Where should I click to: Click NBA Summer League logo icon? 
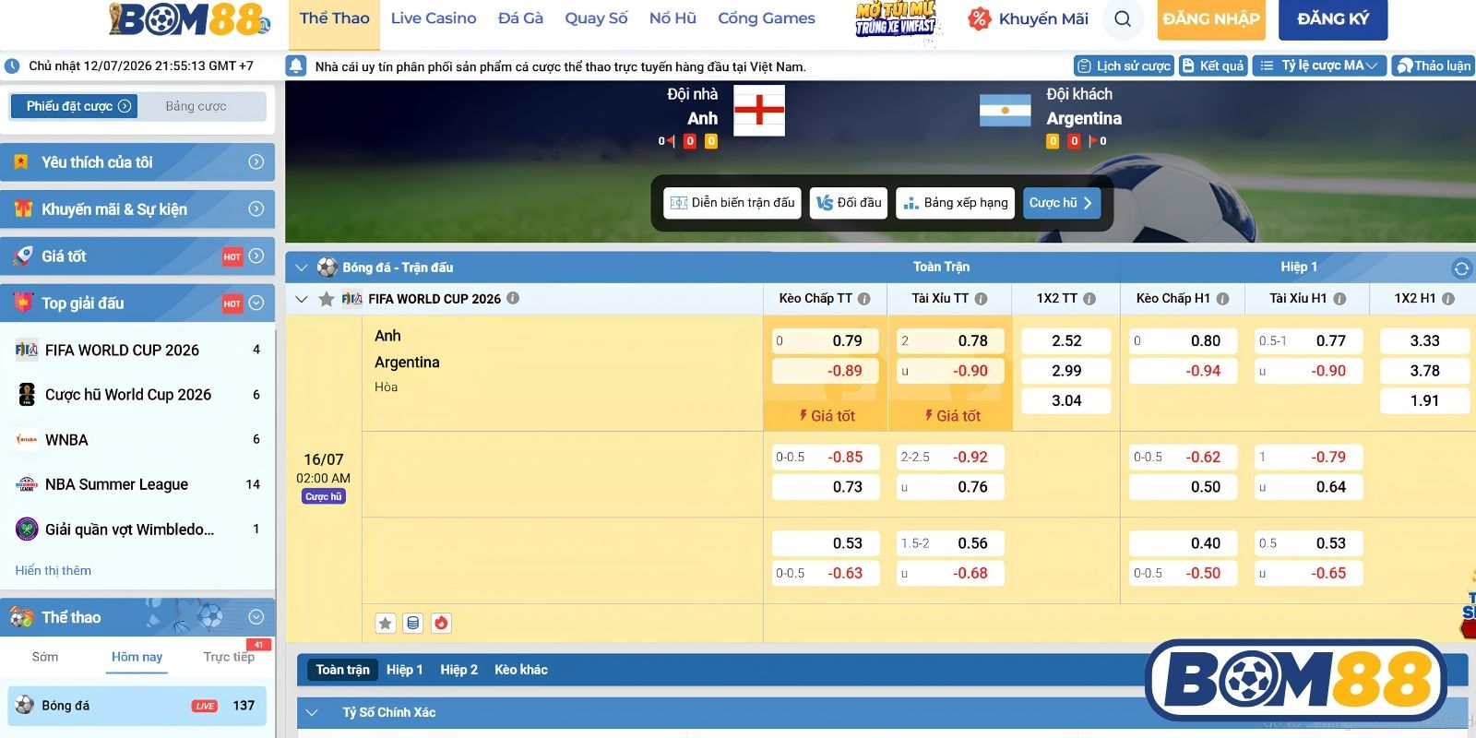(27, 484)
